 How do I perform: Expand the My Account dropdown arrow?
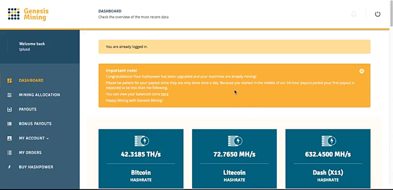[48, 139]
